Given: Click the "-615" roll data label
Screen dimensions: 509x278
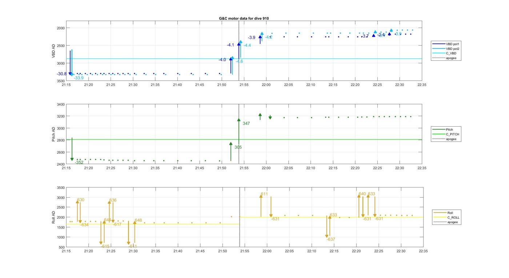Looking at the screenshot, I should (105, 246).
